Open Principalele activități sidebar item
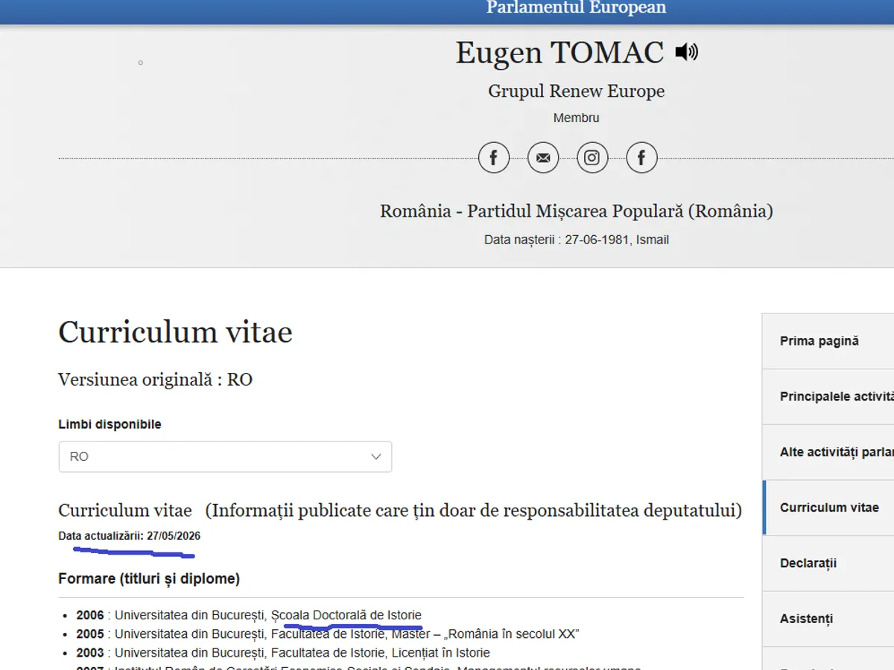894x670 pixels. [828, 397]
